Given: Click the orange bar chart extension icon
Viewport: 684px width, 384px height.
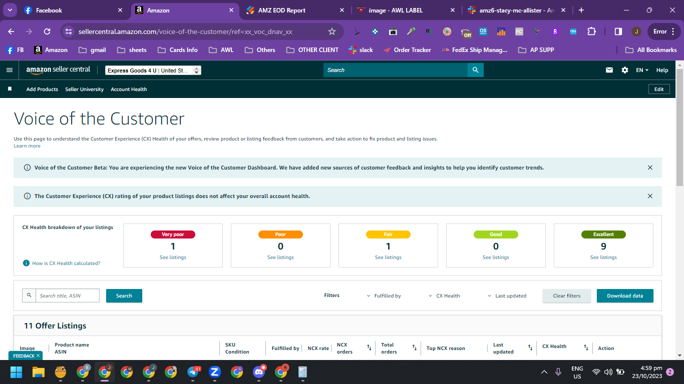Looking at the screenshot, I should 501,31.
